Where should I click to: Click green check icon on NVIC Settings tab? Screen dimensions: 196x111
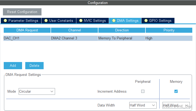tap(81, 20)
